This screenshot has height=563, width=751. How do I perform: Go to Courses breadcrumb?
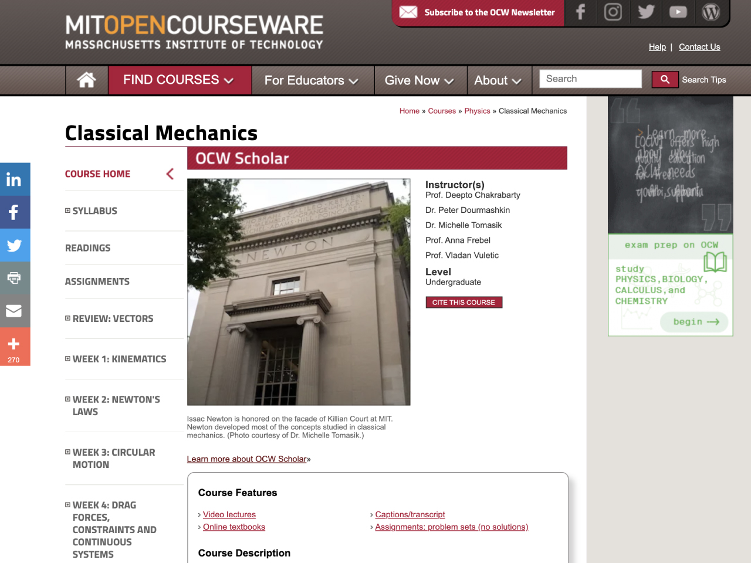tap(442, 111)
